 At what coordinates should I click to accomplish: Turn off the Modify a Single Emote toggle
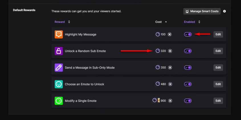[x=188, y=101]
